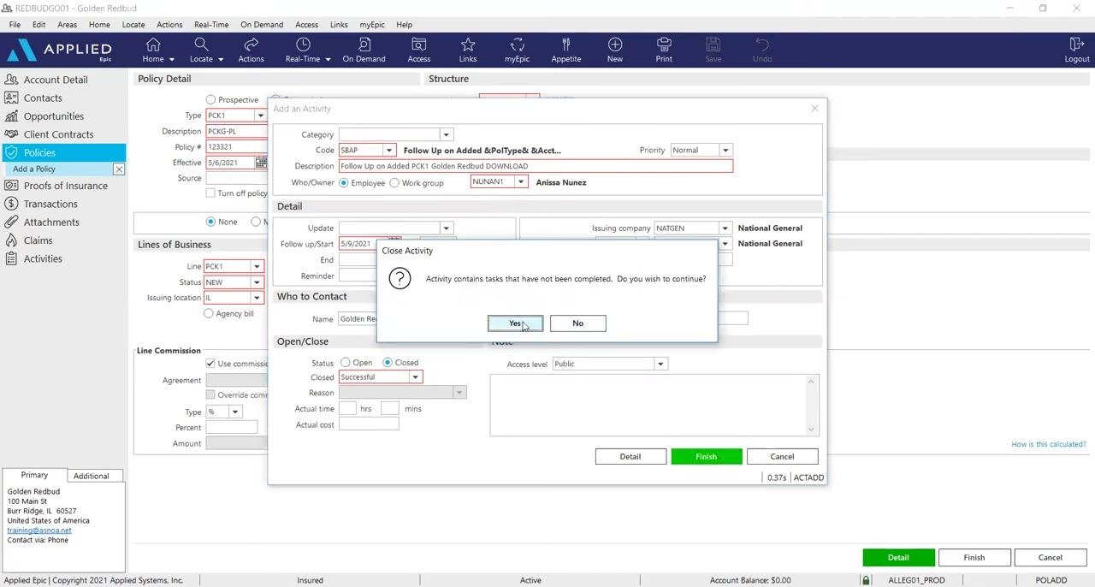Open the Help menu
This screenshot has width=1095, height=587.
pos(404,25)
